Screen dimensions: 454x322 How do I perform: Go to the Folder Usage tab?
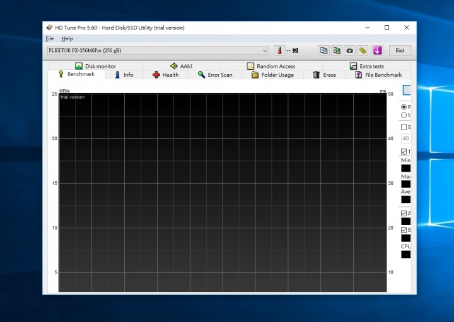[273, 75]
